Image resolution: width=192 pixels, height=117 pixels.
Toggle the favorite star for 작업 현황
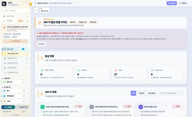tap(27, 21)
